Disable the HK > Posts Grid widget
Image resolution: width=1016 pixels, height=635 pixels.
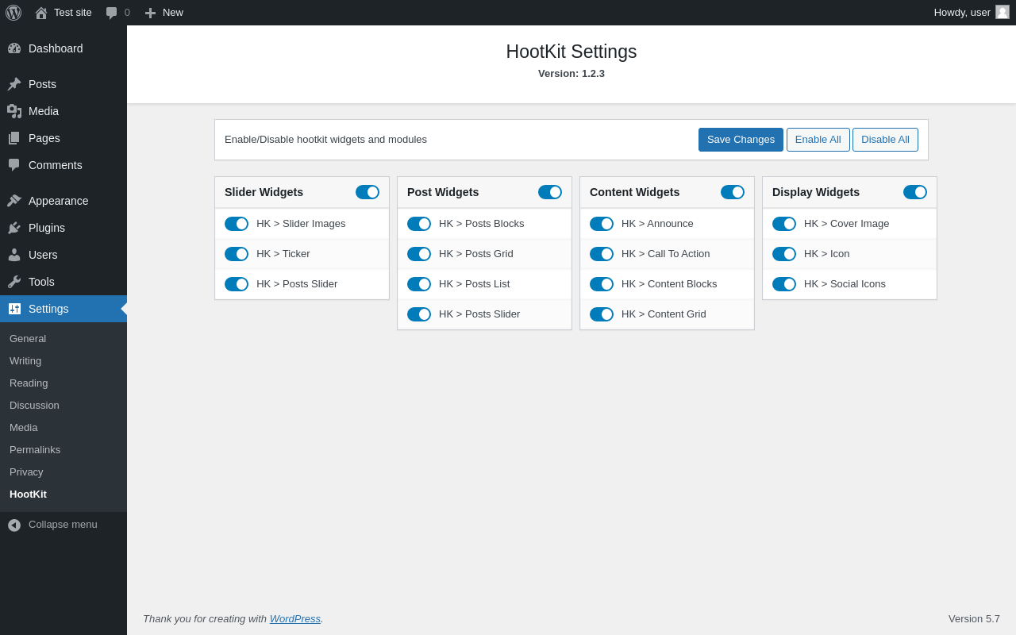coord(419,254)
